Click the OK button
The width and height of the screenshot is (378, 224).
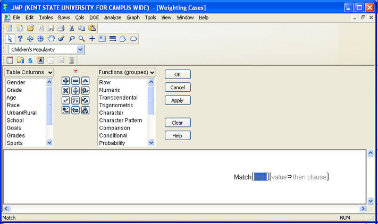coord(178,75)
